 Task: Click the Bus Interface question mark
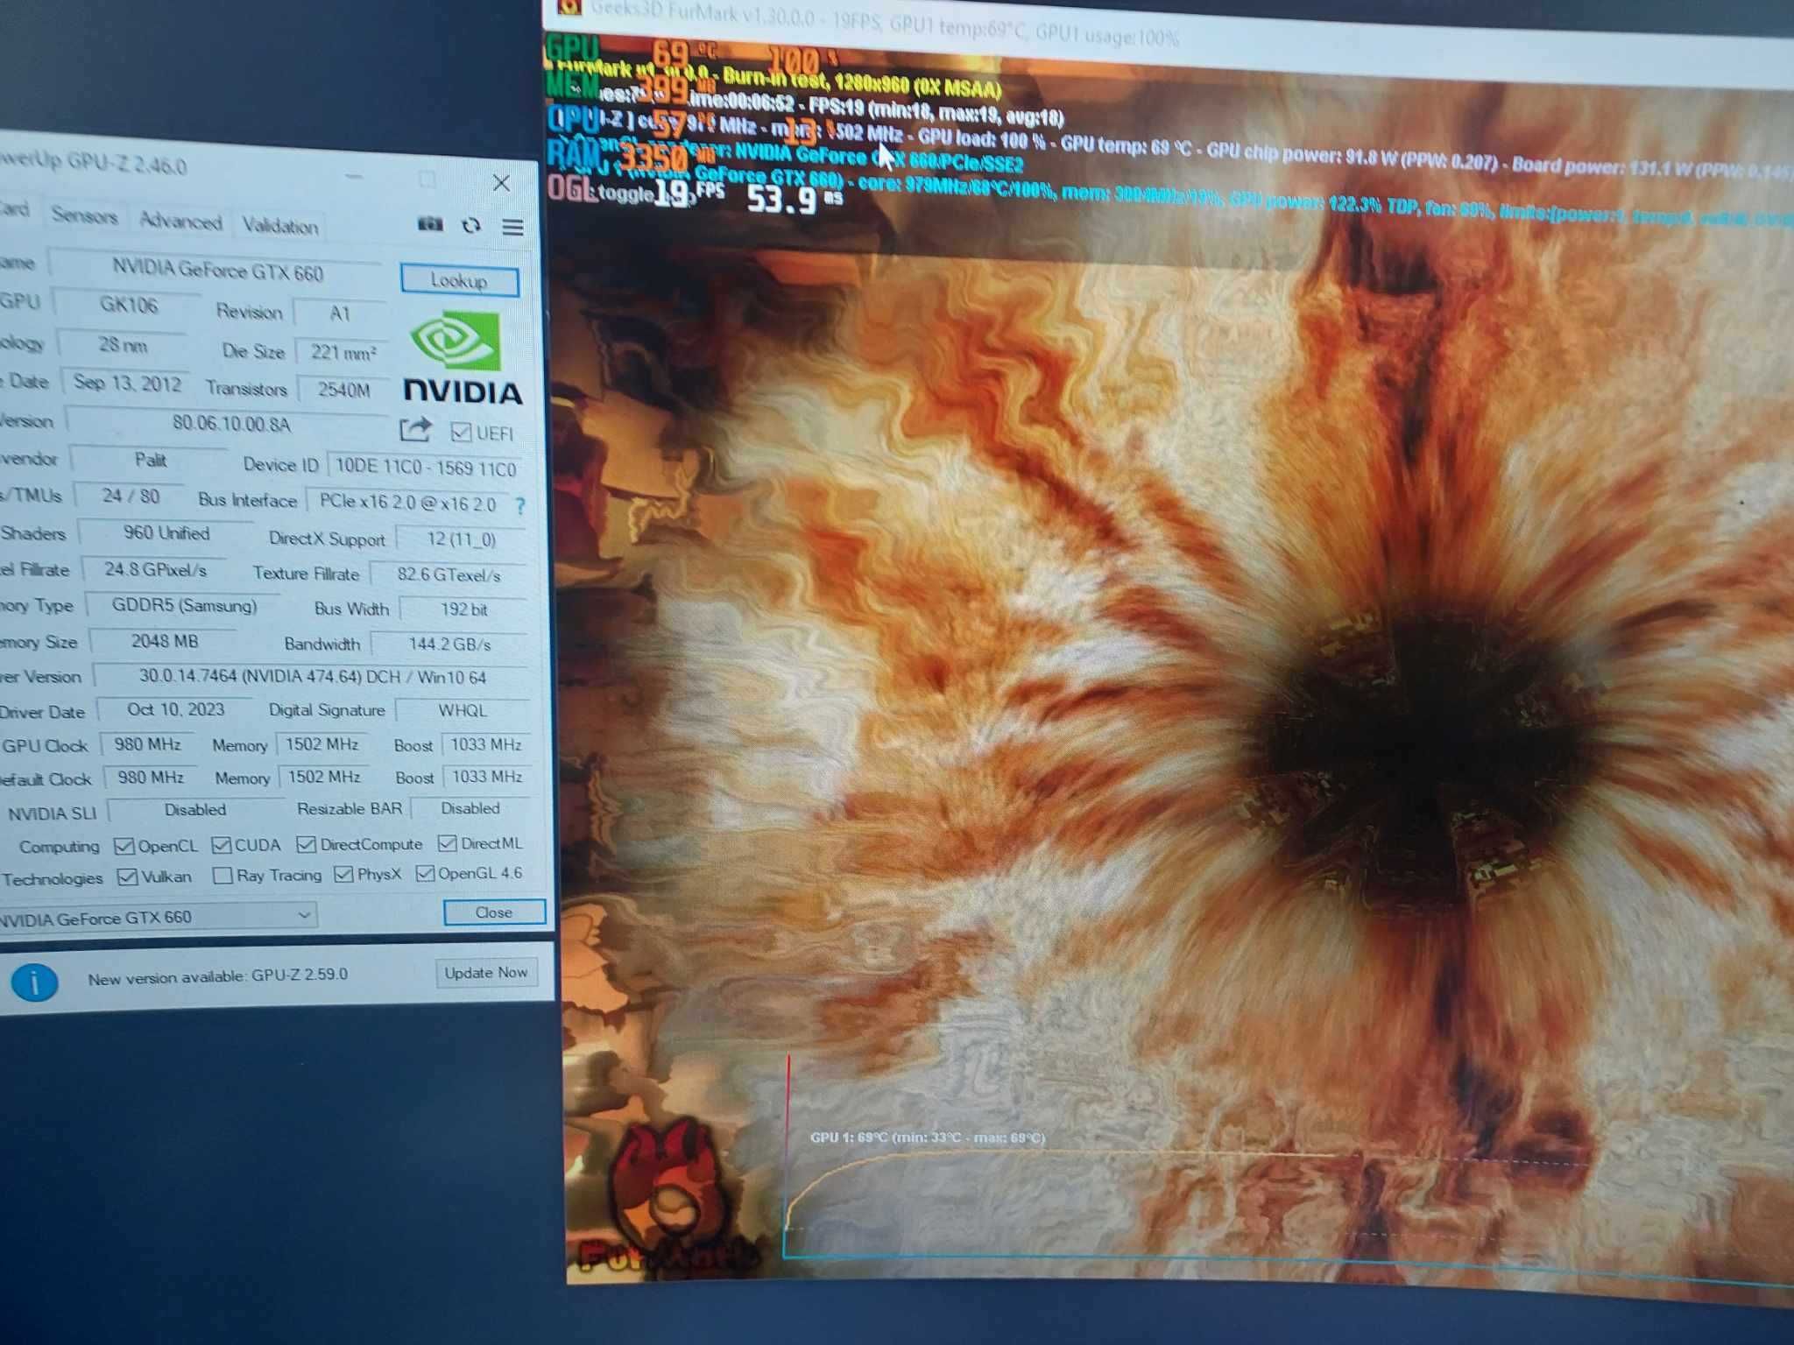520,506
